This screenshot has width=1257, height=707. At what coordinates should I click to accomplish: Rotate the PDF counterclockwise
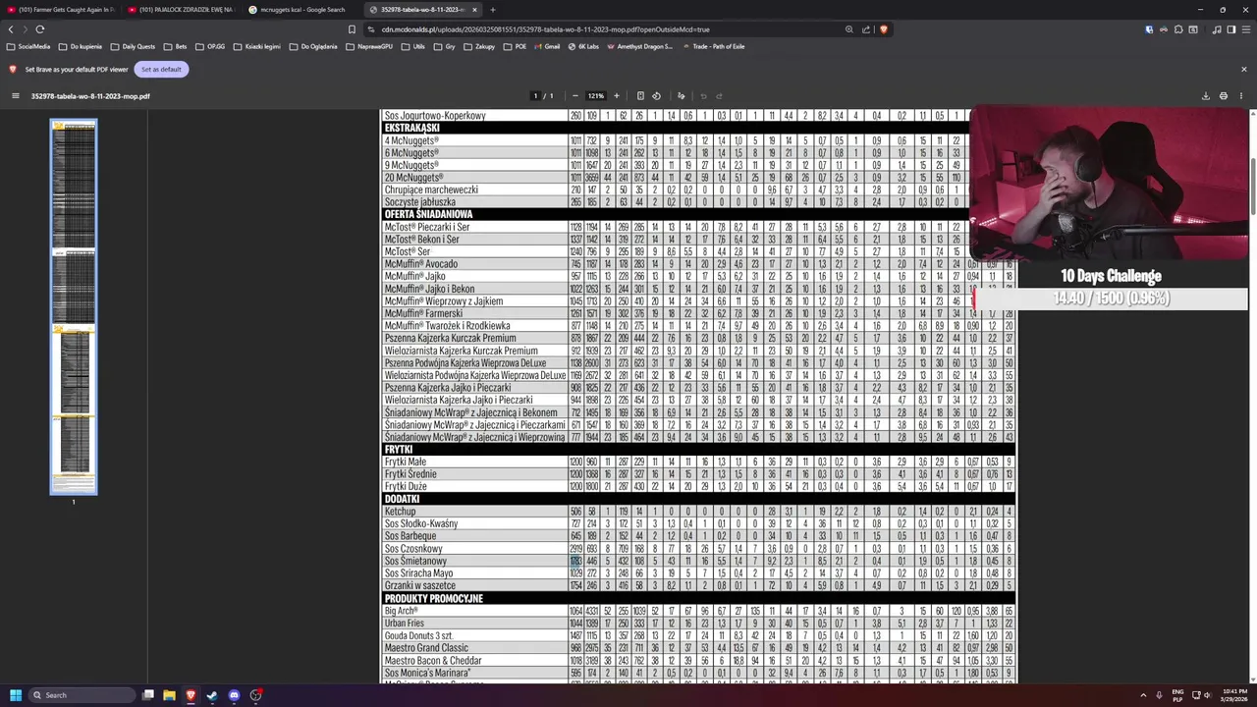(656, 96)
